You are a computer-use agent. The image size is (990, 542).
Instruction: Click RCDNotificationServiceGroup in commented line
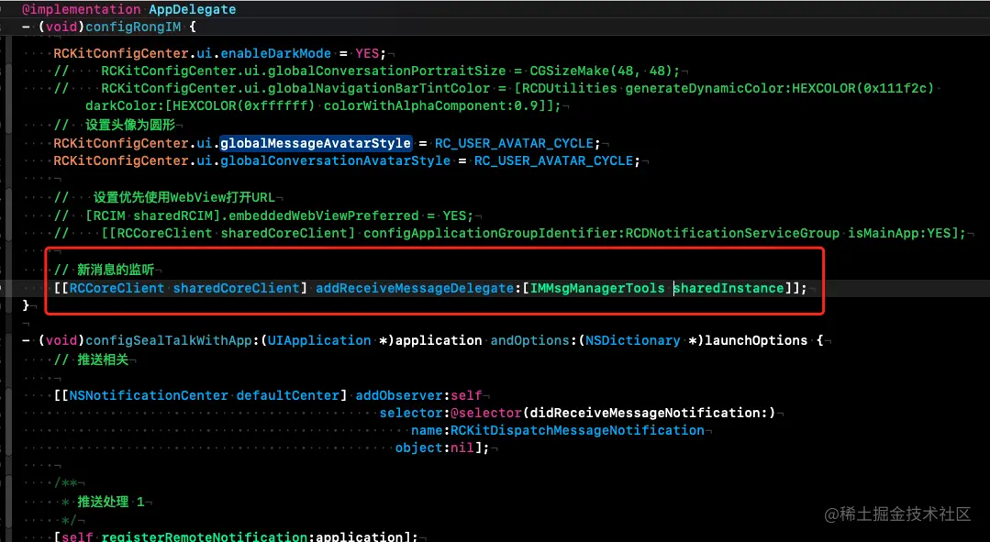pyautogui.click(x=732, y=234)
